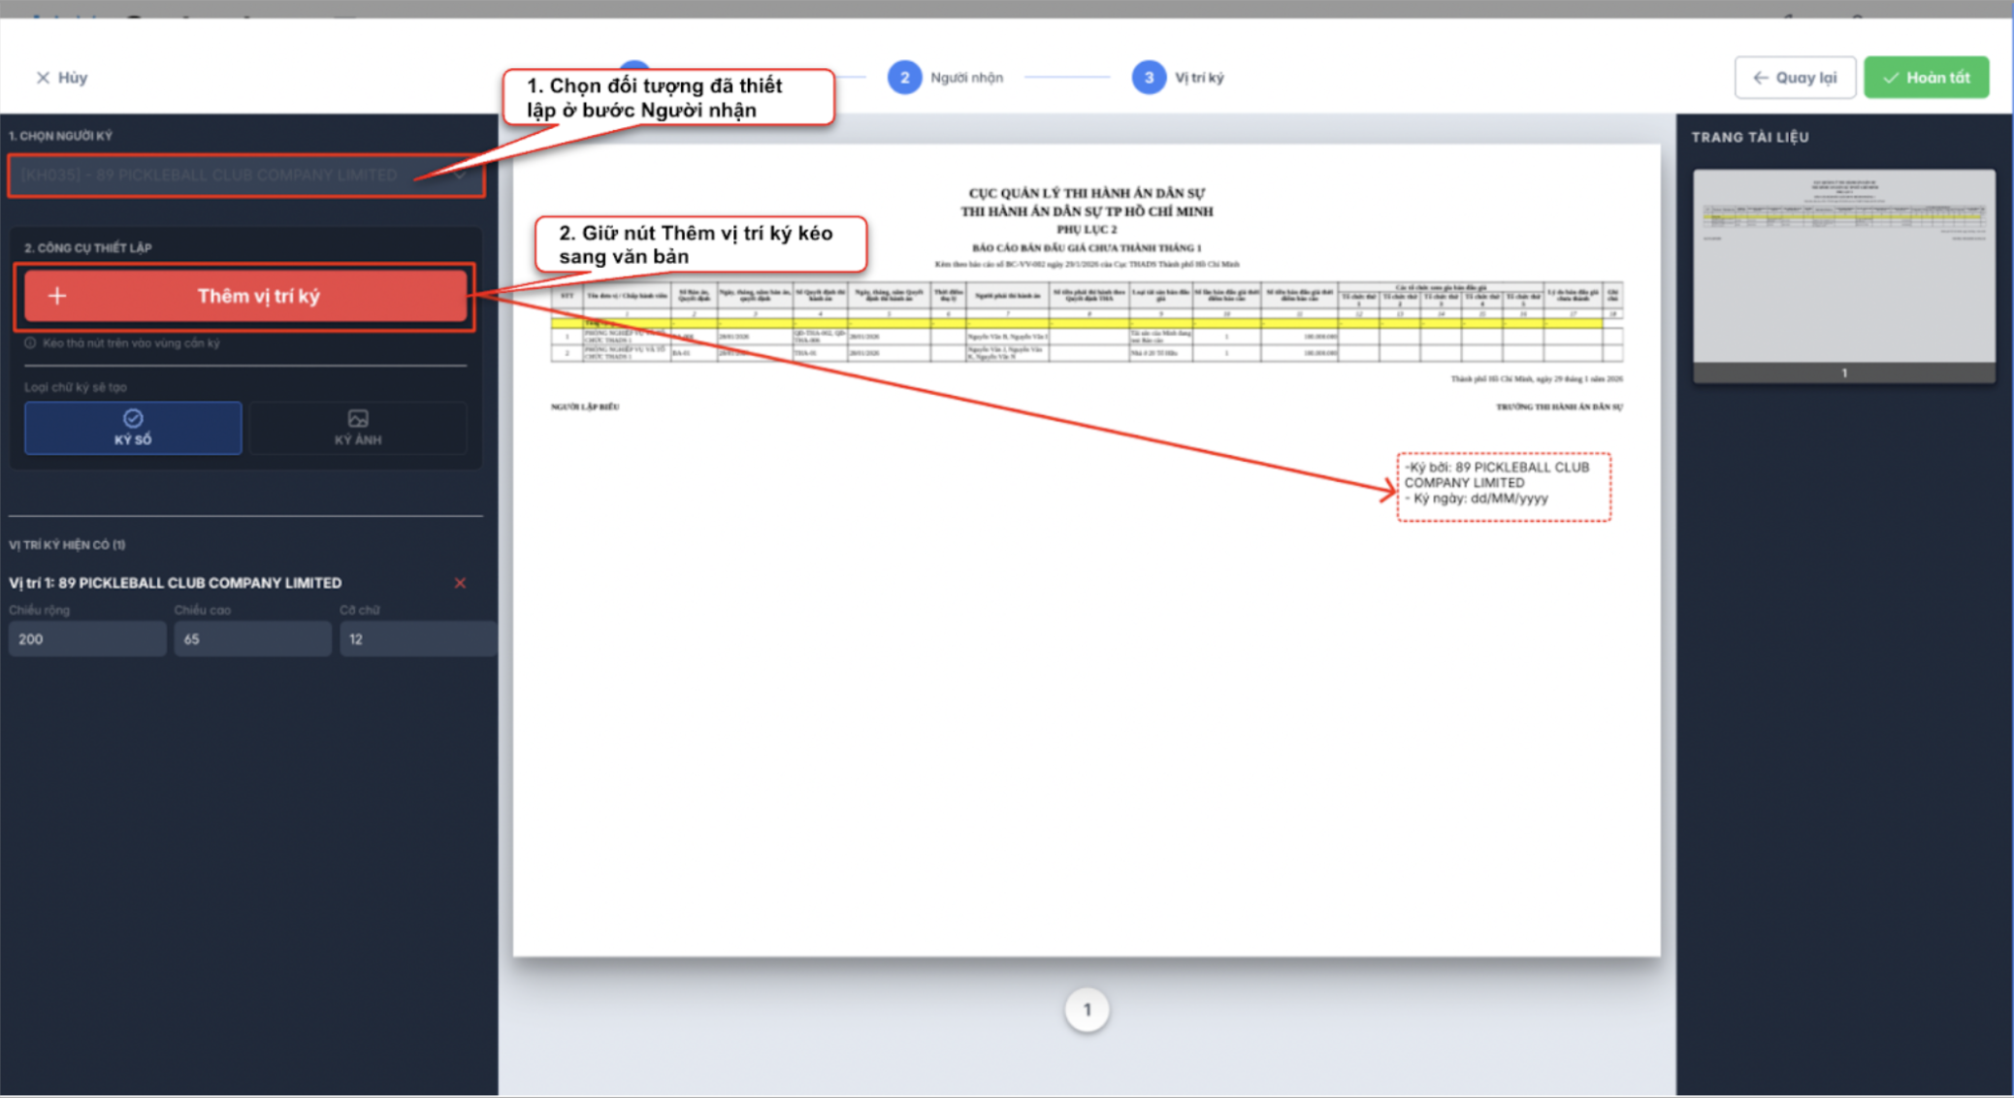The height and width of the screenshot is (1098, 2014).
Task: Click the plus icon on Thêm vị trí ký
Action: pos(57,296)
